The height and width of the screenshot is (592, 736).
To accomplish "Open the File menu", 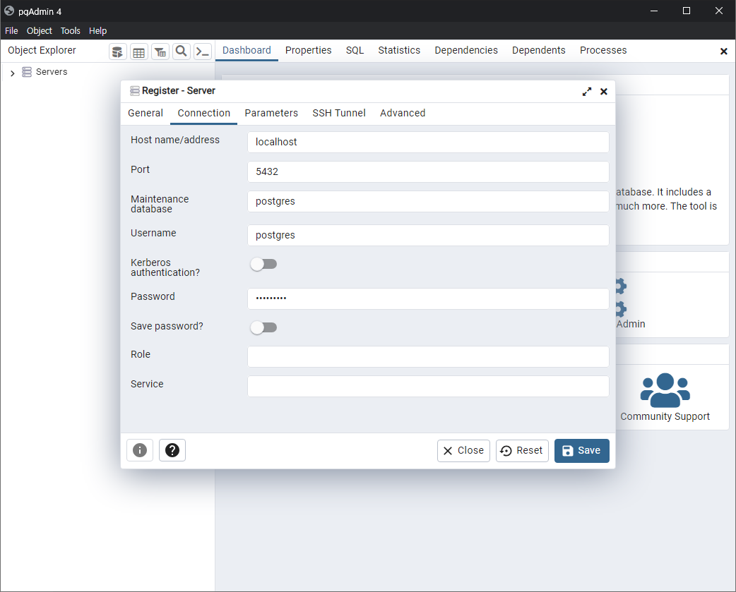I will pos(11,30).
